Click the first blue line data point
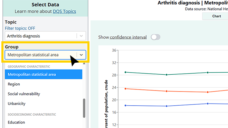The width and height of the screenshot is (228, 128). pos(125,106)
